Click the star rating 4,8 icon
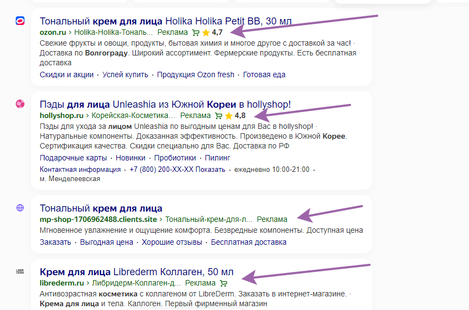 click(229, 115)
